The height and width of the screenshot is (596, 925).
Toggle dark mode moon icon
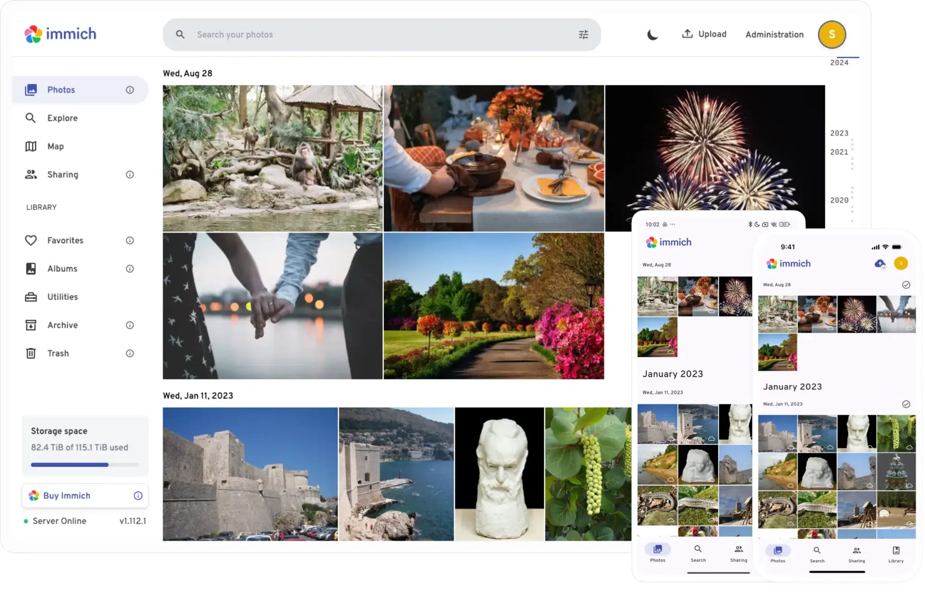652,34
